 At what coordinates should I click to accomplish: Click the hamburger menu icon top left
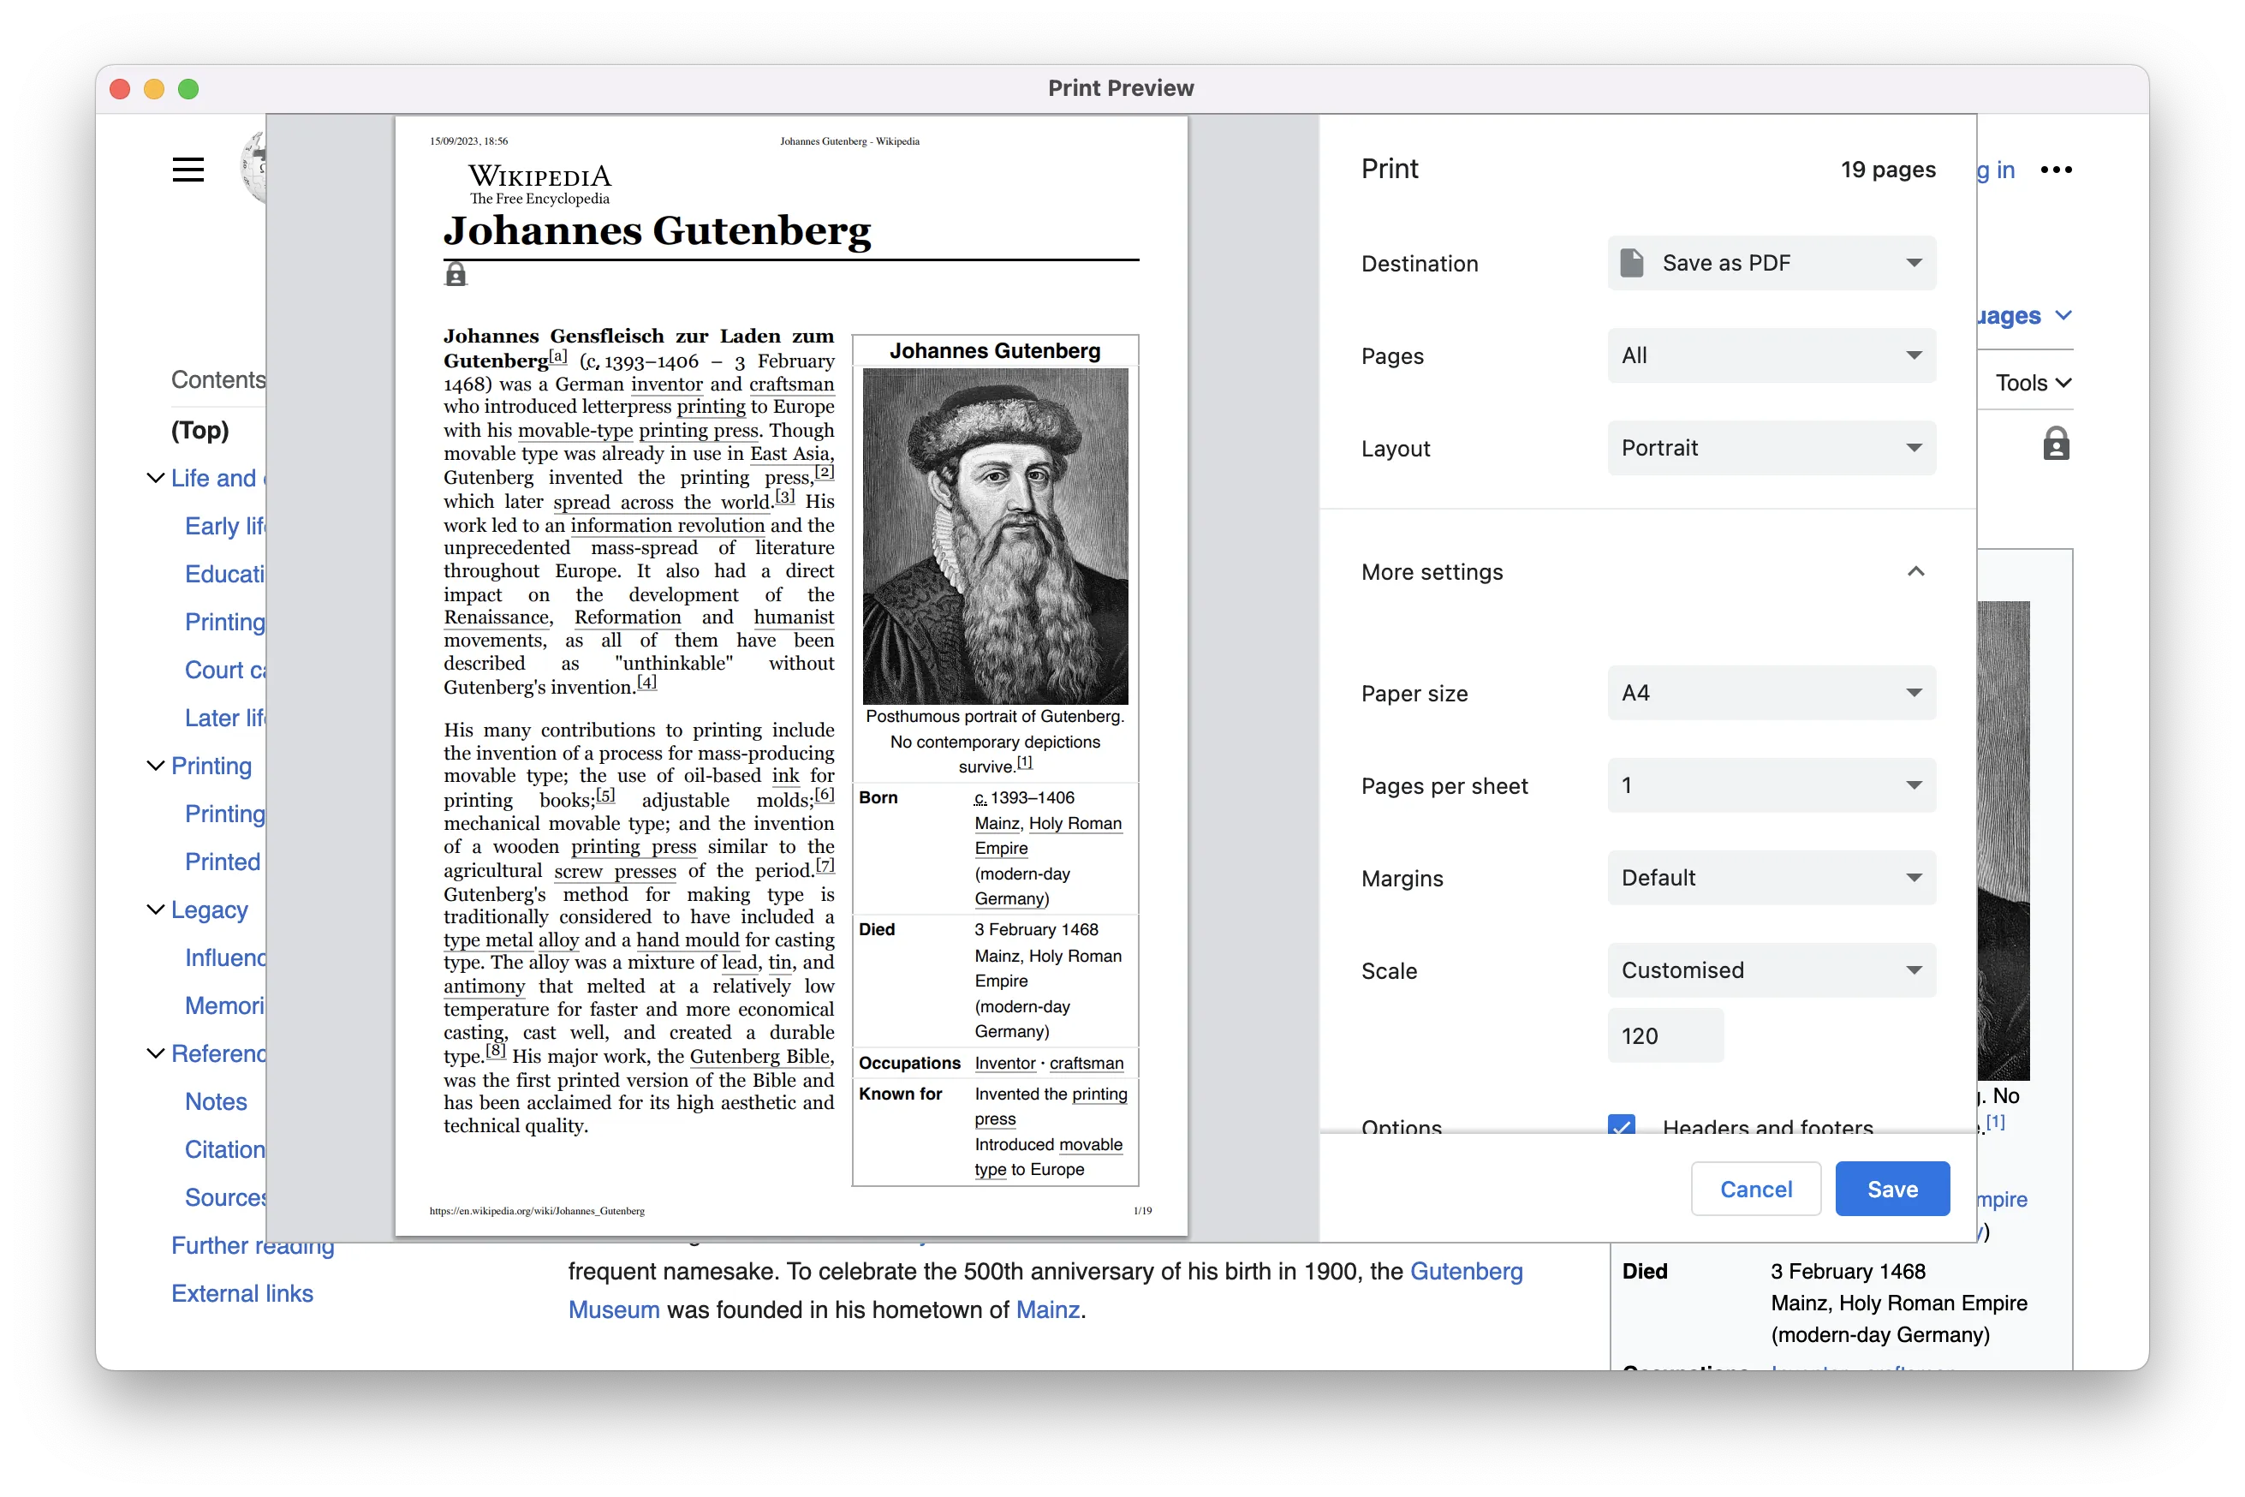188,169
